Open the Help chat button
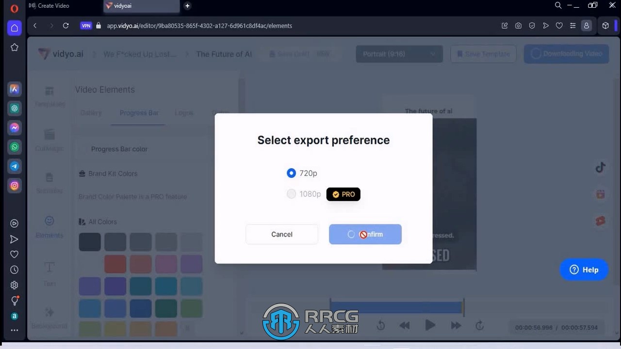The width and height of the screenshot is (621, 349). click(x=584, y=270)
